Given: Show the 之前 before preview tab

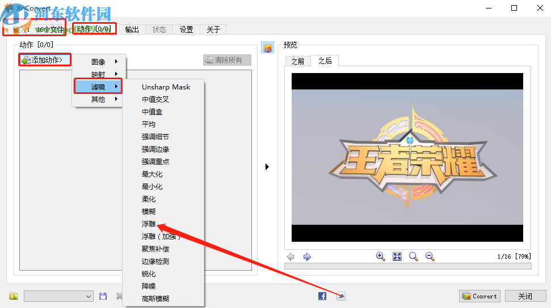Looking at the screenshot, I should [298, 61].
